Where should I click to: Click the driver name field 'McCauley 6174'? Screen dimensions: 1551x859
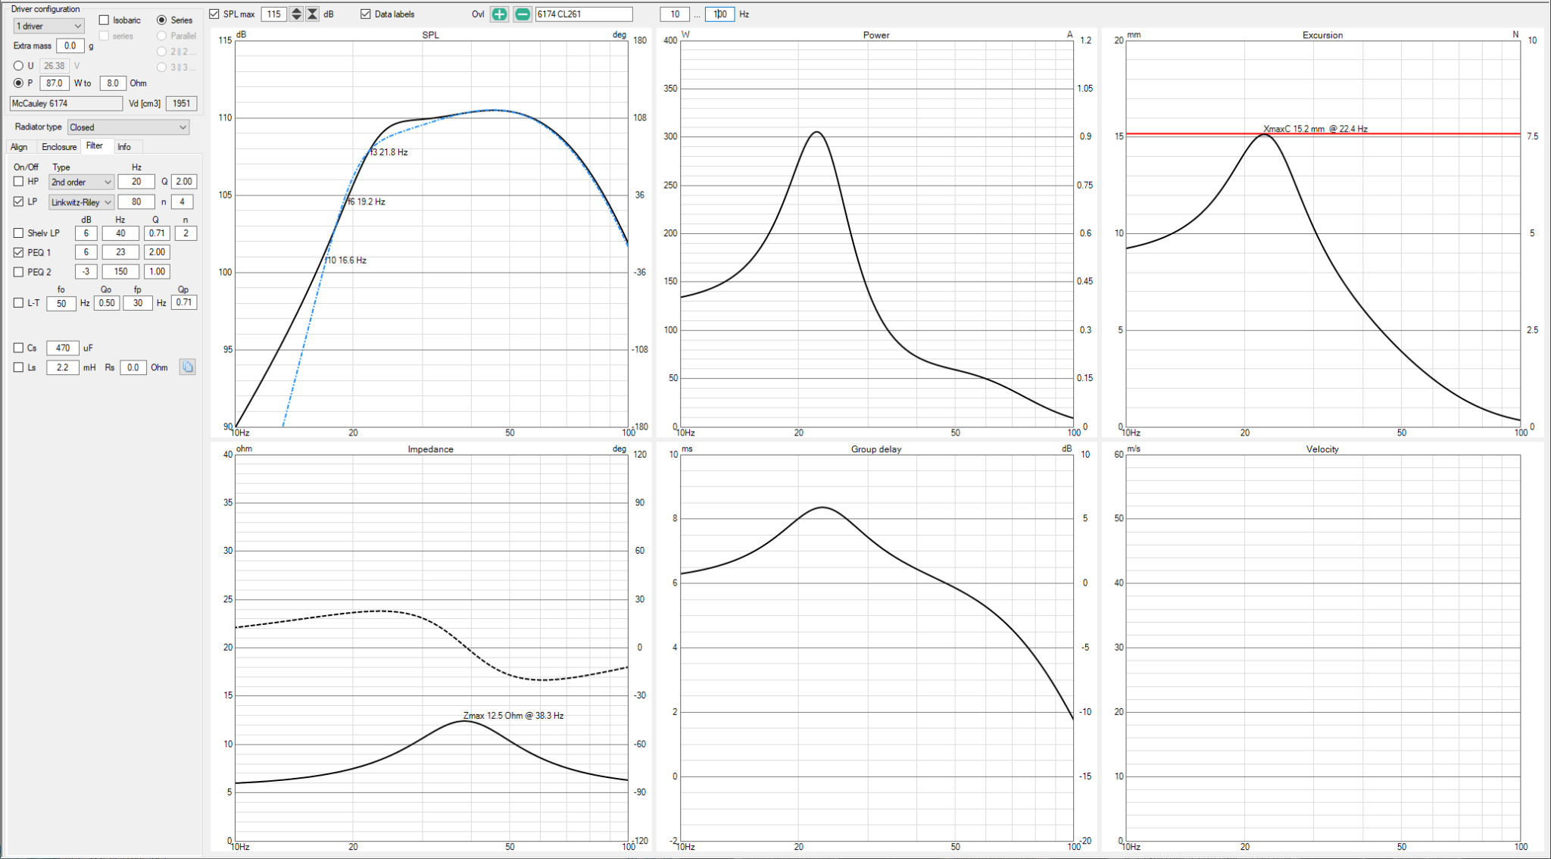[x=66, y=104]
